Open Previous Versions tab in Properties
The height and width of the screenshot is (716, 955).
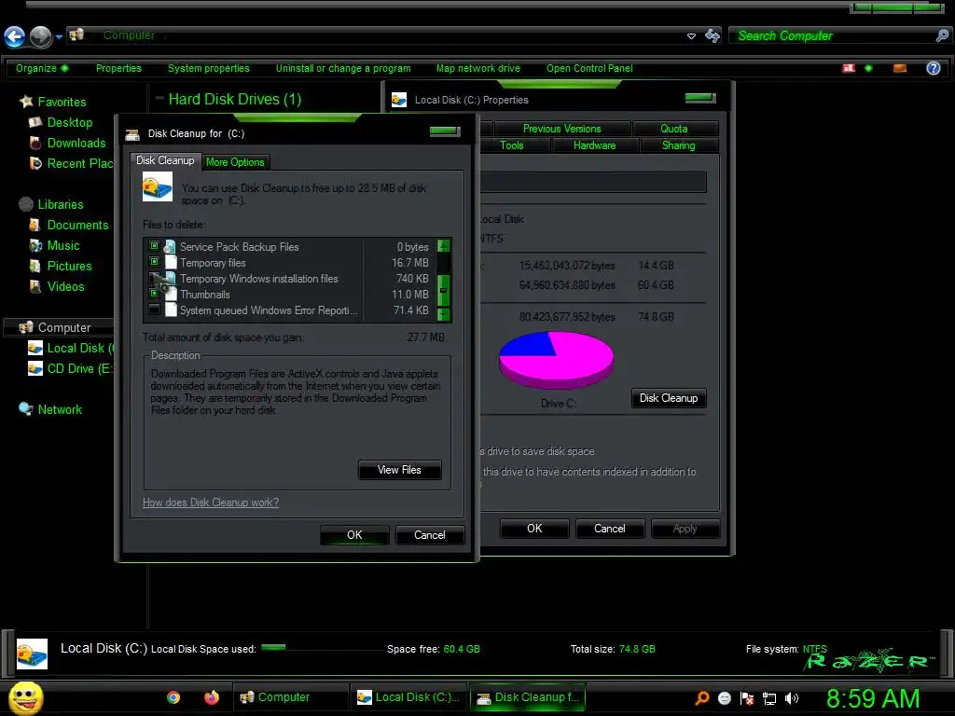point(561,129)
